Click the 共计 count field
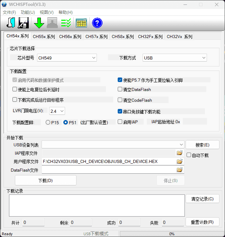 [34, 222]
